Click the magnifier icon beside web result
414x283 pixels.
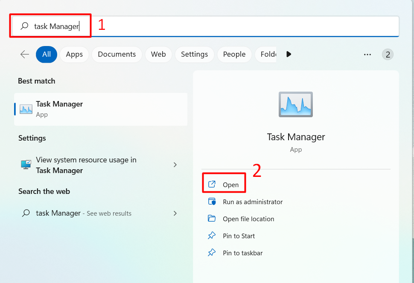26,213
